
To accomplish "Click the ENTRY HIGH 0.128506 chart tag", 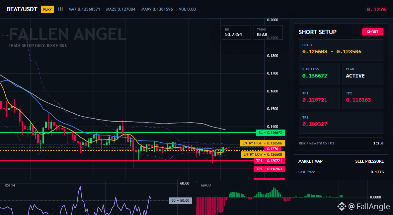I will click(262, 143).
